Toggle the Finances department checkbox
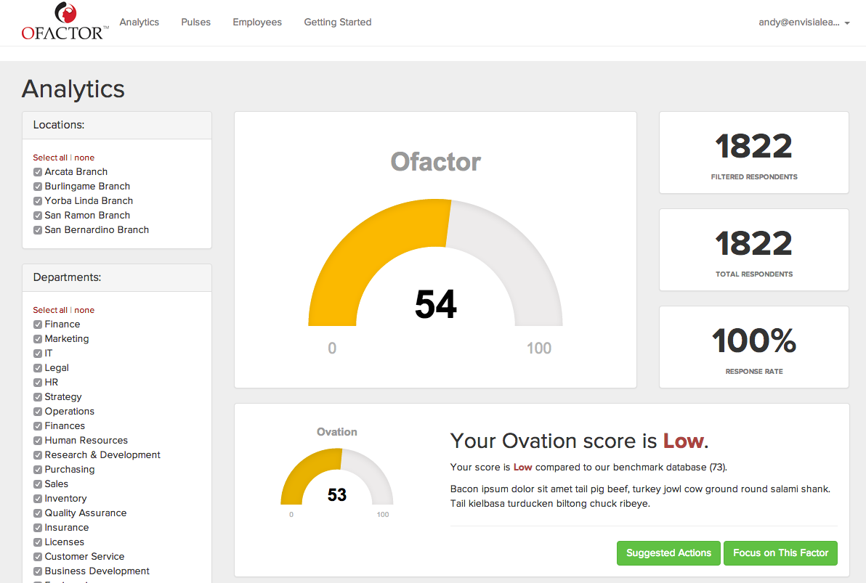Screen dimensions: 866x583 (x=38, y=425)
